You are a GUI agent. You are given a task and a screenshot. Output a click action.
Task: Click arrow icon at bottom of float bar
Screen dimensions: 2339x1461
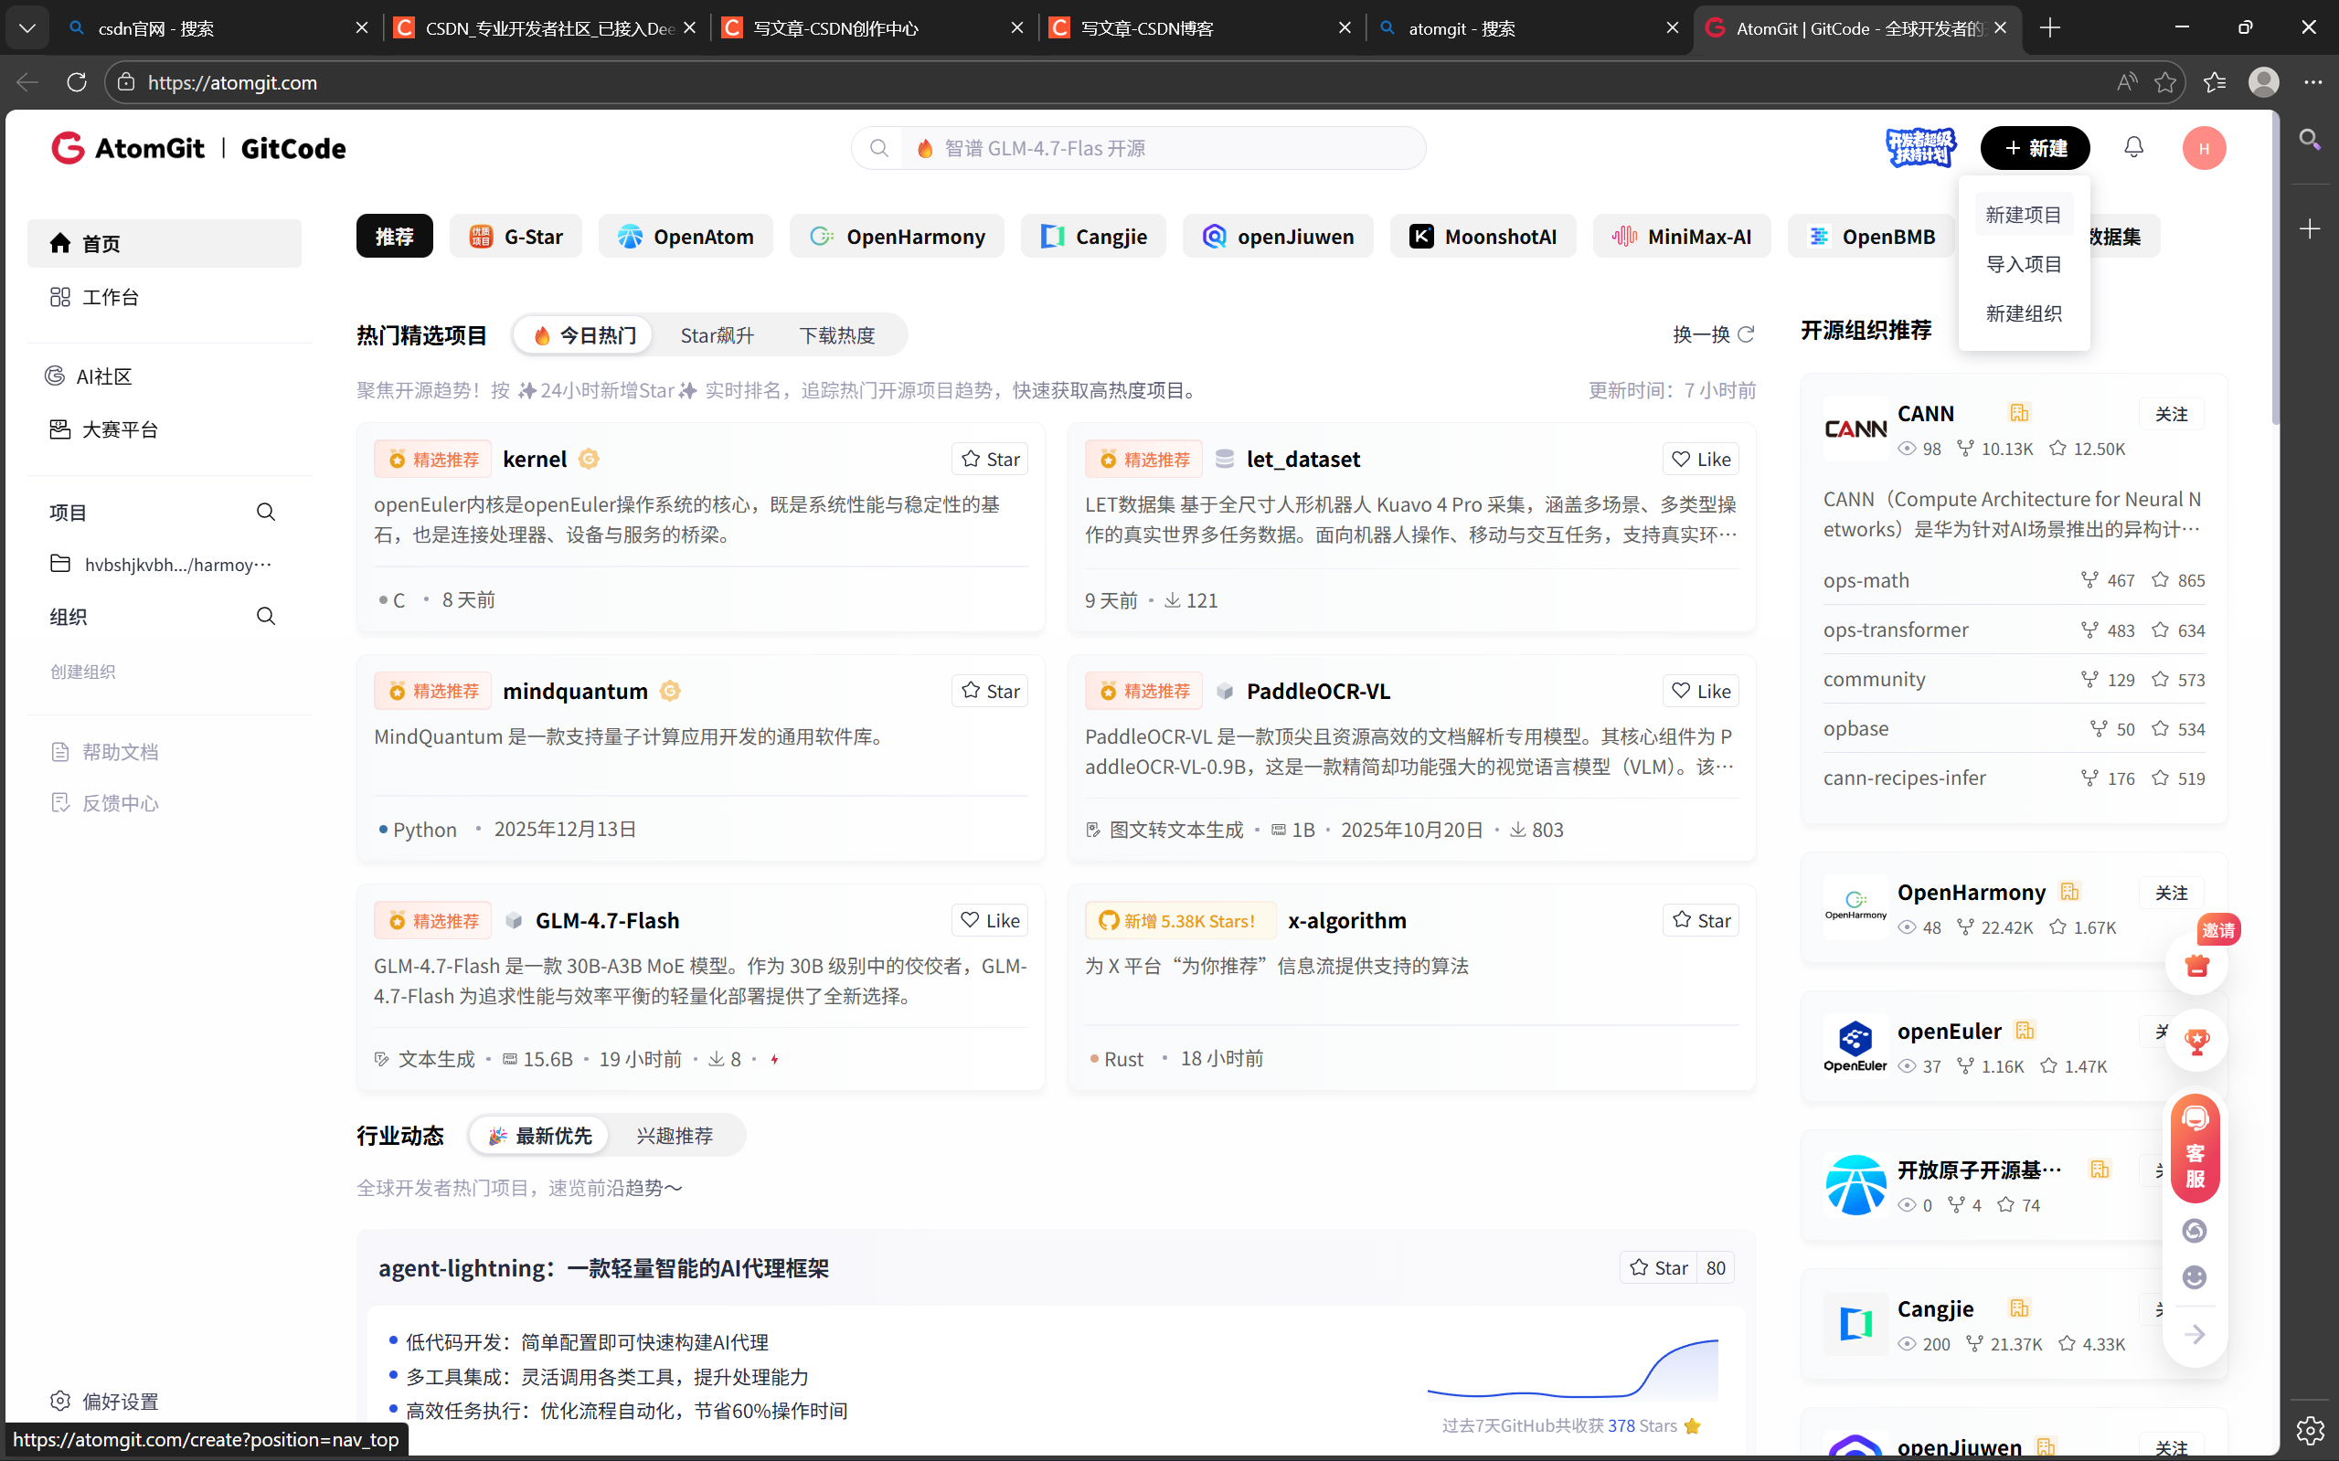click(x=2195, y=1334)
